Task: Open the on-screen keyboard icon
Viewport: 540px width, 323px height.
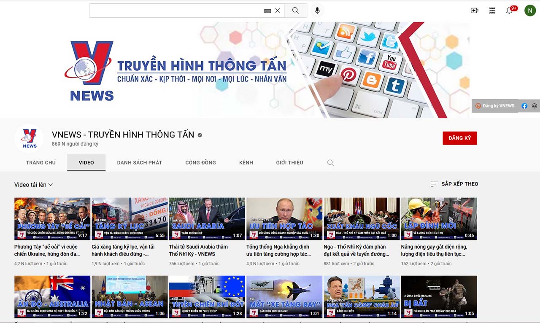Action: pos(267,11)
